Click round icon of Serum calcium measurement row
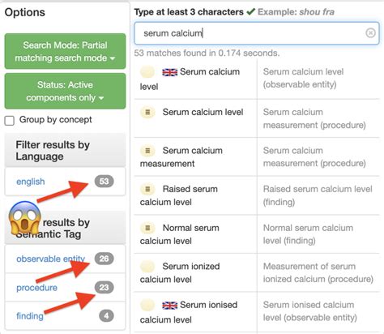Image resolution: width=384 pixels, height=334 pixels. [147, 151]
